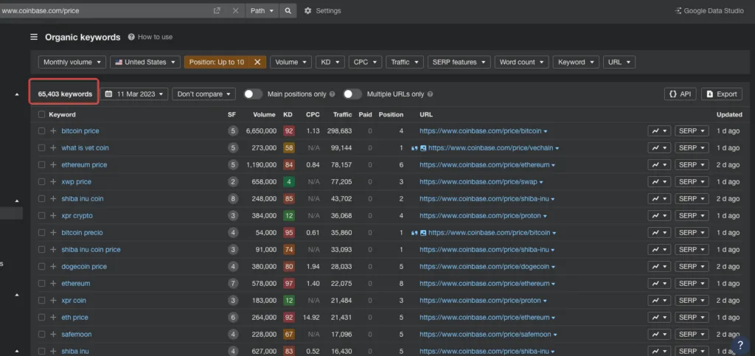Open the bitcoin precio keyword link

[82, 232]
